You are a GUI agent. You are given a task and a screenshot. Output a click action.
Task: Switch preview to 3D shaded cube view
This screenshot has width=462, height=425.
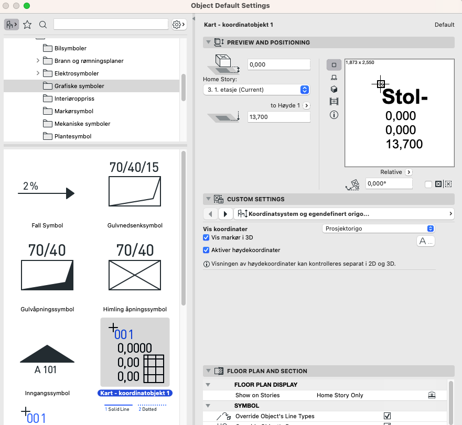coord(334,90)
